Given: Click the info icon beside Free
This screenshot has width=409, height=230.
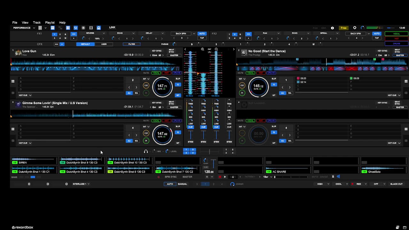Looking at the screenshot, I should [x=332, y=28].
